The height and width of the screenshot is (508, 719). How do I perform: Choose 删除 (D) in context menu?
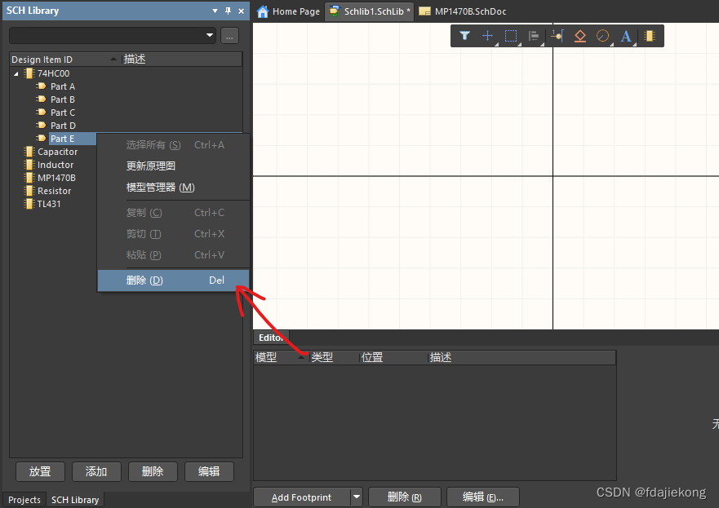pyautogui.click(x=173, y=281)
